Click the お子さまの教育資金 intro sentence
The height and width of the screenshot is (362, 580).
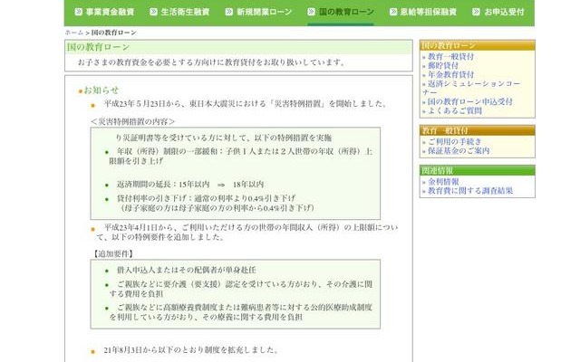[x=212, y=62]
